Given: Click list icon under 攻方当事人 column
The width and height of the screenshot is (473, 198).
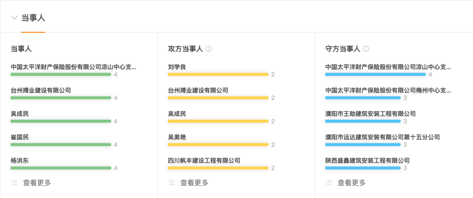Looking at the screenshot, I should coord(171,183).
